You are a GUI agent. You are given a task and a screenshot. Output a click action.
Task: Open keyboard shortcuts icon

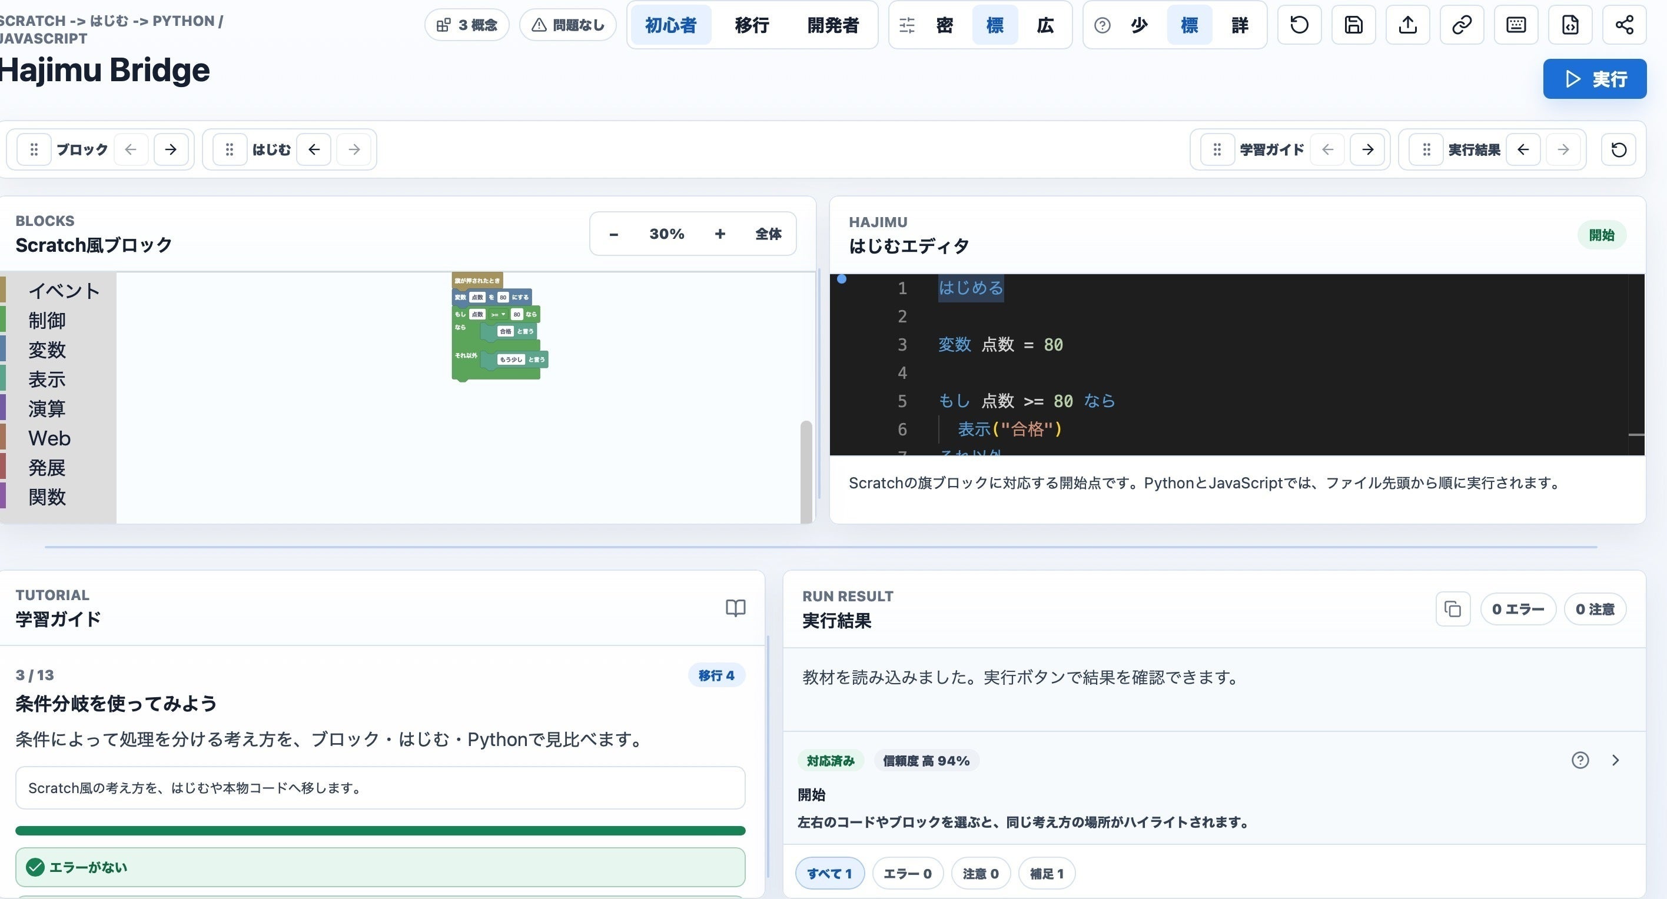click(1516, 25)
